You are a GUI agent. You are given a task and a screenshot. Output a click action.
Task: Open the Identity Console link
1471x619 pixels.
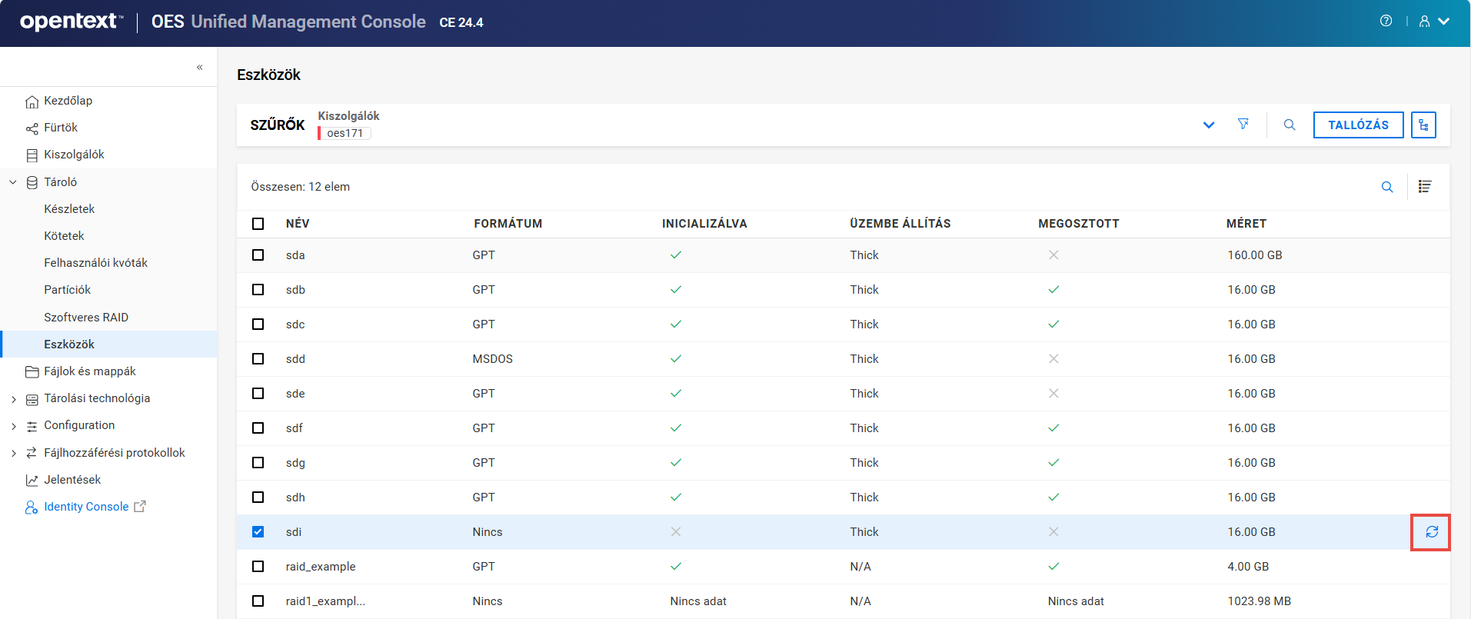86,507
